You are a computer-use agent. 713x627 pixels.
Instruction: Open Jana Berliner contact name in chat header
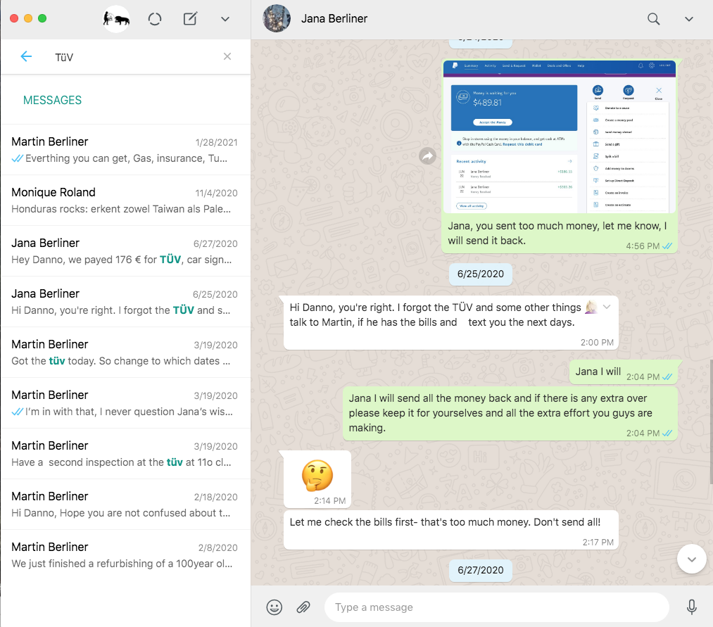pos(334,18)
